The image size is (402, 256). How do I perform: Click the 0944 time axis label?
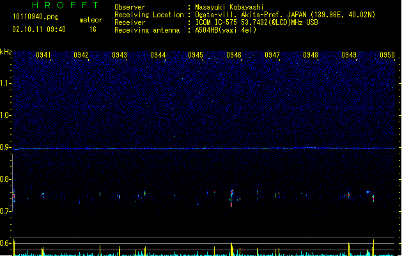click(158, 55)
